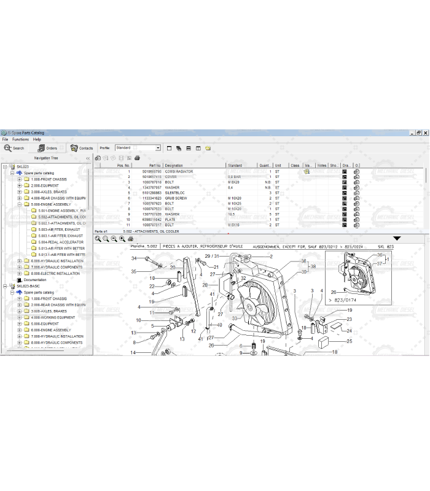Click the printer icon above parts list
The height and width of the screenshot is (491, 430).
[137, 158]
